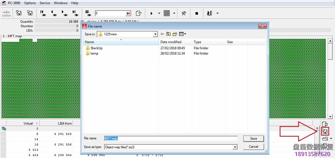
Task: Sort by Virtual column header
Action: (23, 123)
